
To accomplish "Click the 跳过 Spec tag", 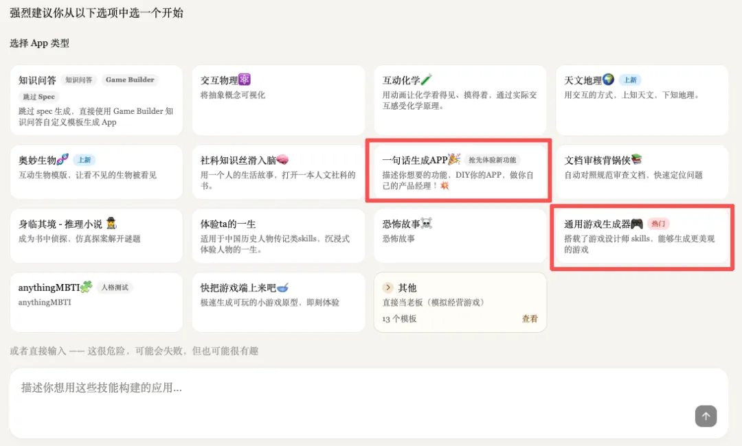I will point(38,96).
